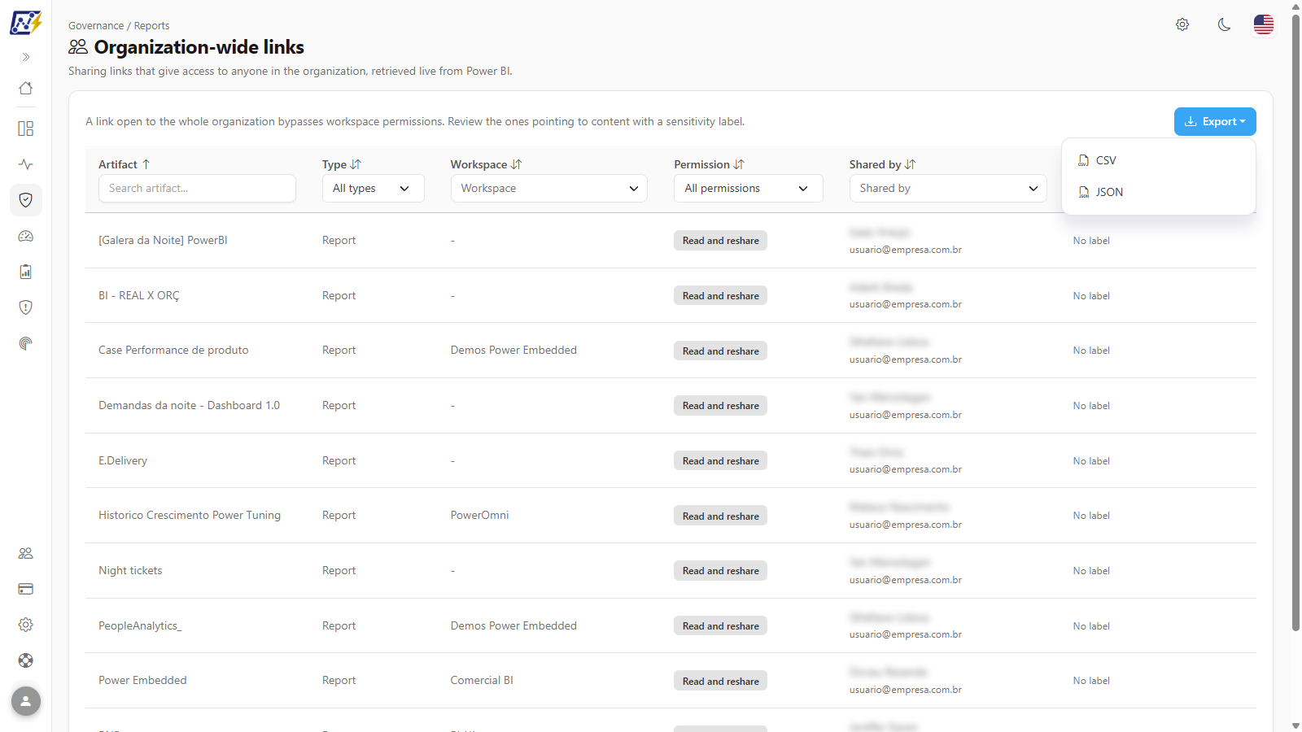Sort by the Permission column header
The width and height of the screenshot is (1302, 732).
click(x=709, y=164)
